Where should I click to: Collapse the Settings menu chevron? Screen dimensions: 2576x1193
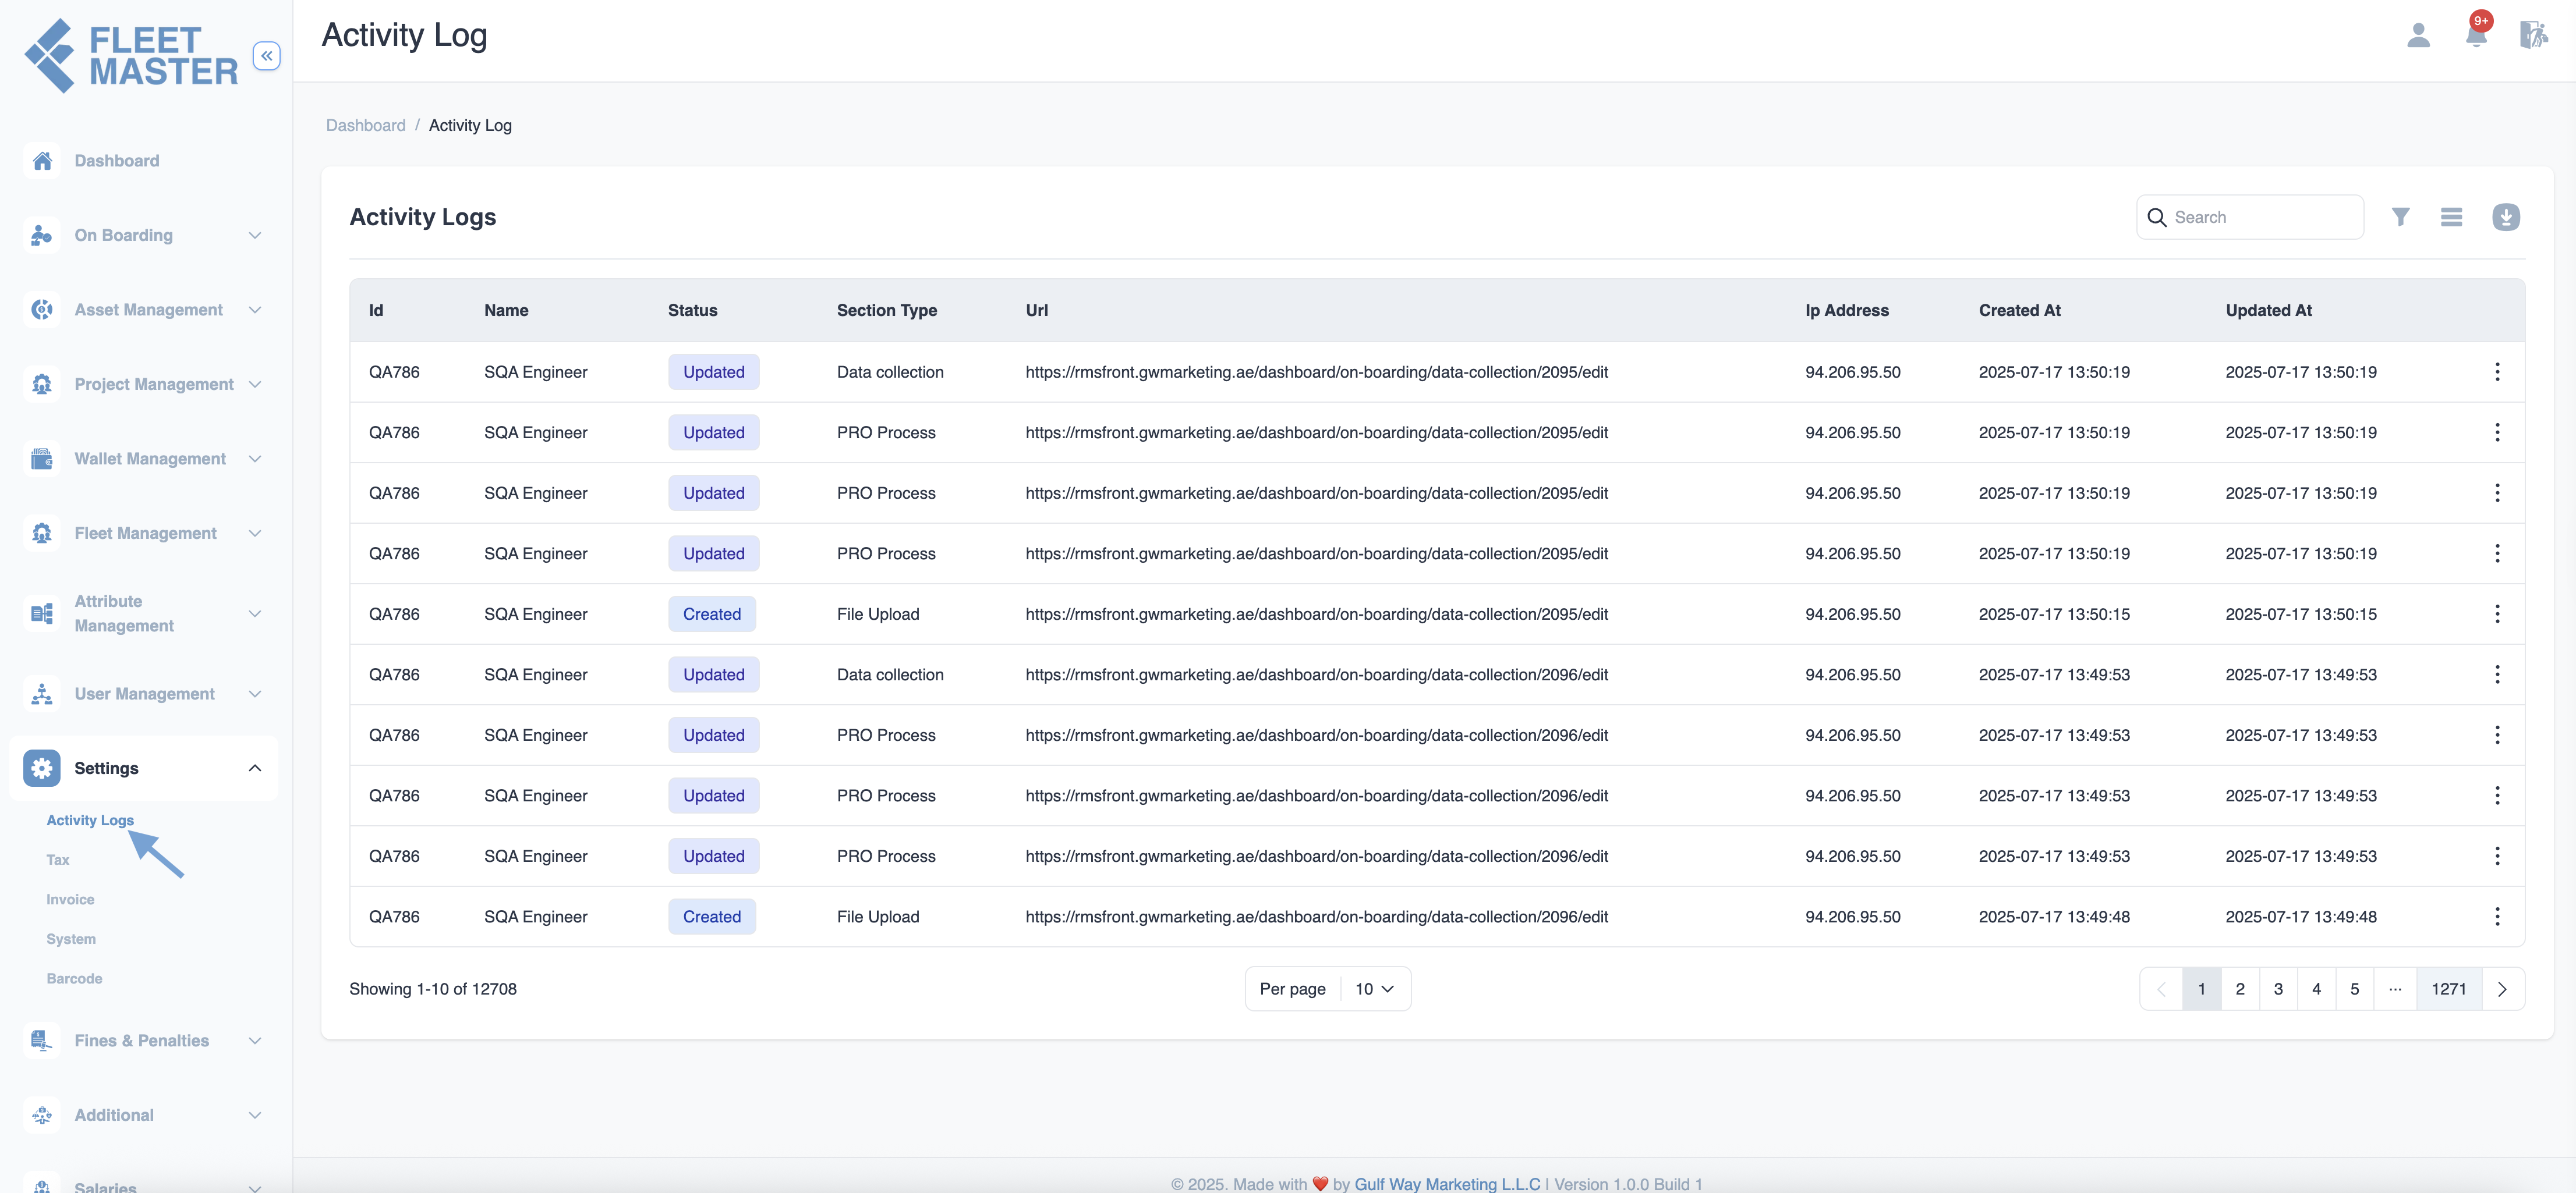255,768
